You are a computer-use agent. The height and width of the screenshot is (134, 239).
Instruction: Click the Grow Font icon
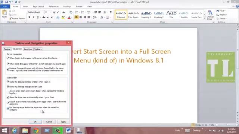point(54,12)
